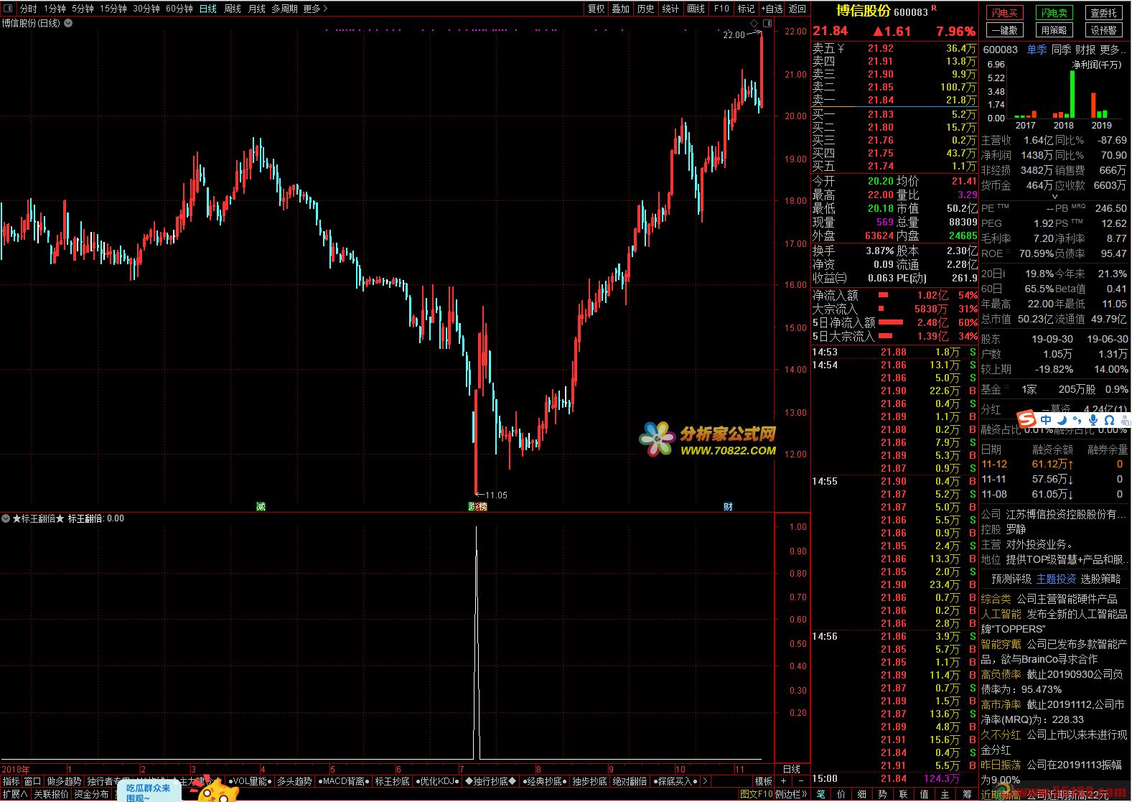The height and width of the screenshot is (802, 1132).
Task: Add stock via +自选 button
Action: (x=772, y=9)
